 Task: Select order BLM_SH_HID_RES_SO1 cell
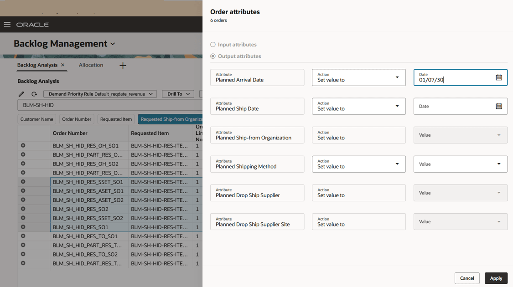pos(89,227)
